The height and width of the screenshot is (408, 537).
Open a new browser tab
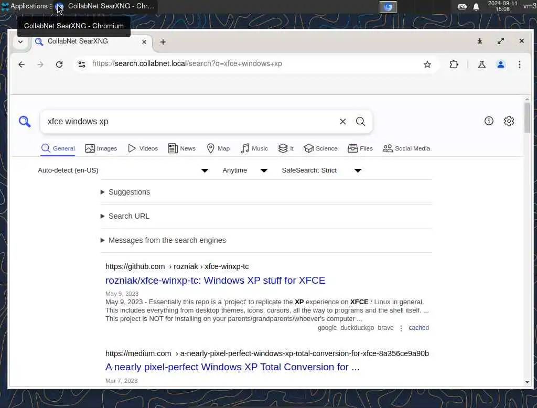163,42
